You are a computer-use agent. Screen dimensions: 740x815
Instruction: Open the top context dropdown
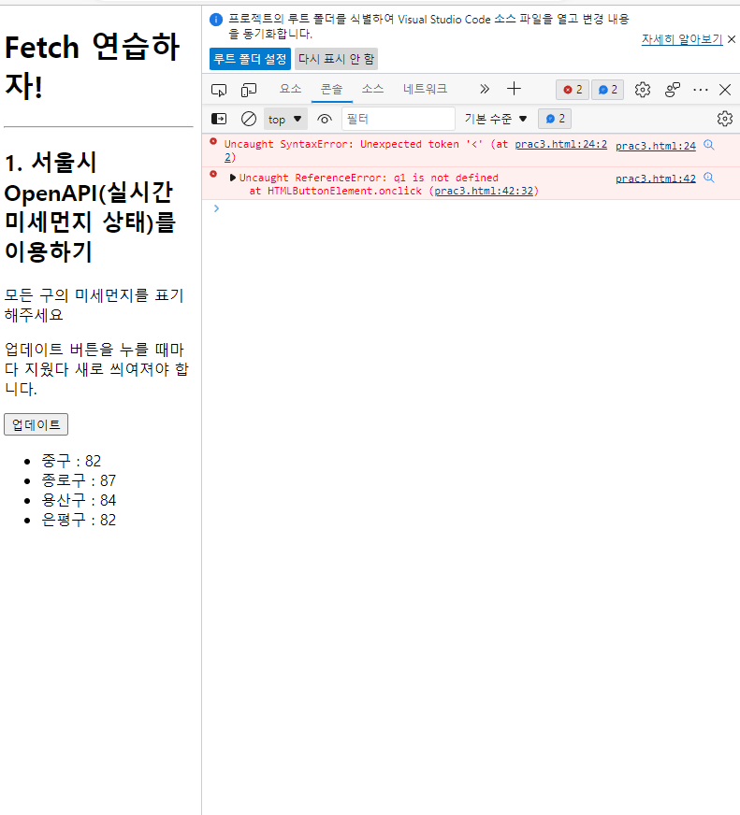click(285, 119)
